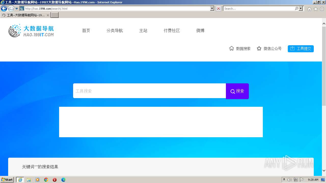Open the IE Tools gear icon
This screenshot has width=326, height=183.
pyautogui.click(x=322, y=9)
